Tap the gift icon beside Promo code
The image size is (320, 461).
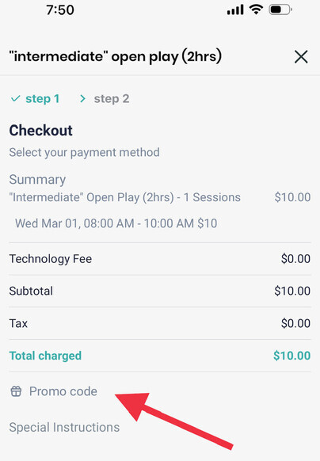point(16,391)
